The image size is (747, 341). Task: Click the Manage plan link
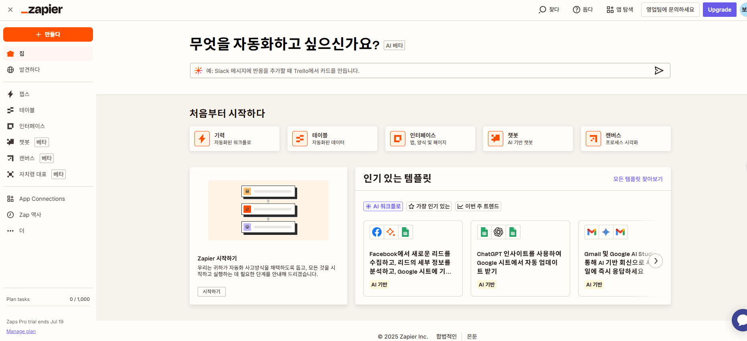(21, 331)
